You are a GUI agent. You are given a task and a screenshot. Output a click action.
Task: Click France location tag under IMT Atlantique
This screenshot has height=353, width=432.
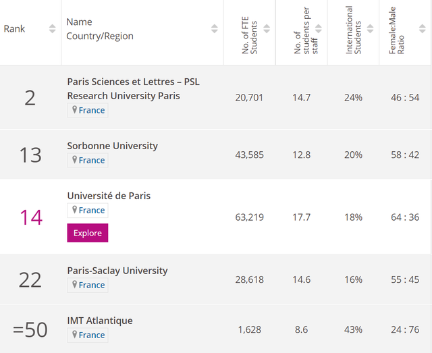(88, 335)
